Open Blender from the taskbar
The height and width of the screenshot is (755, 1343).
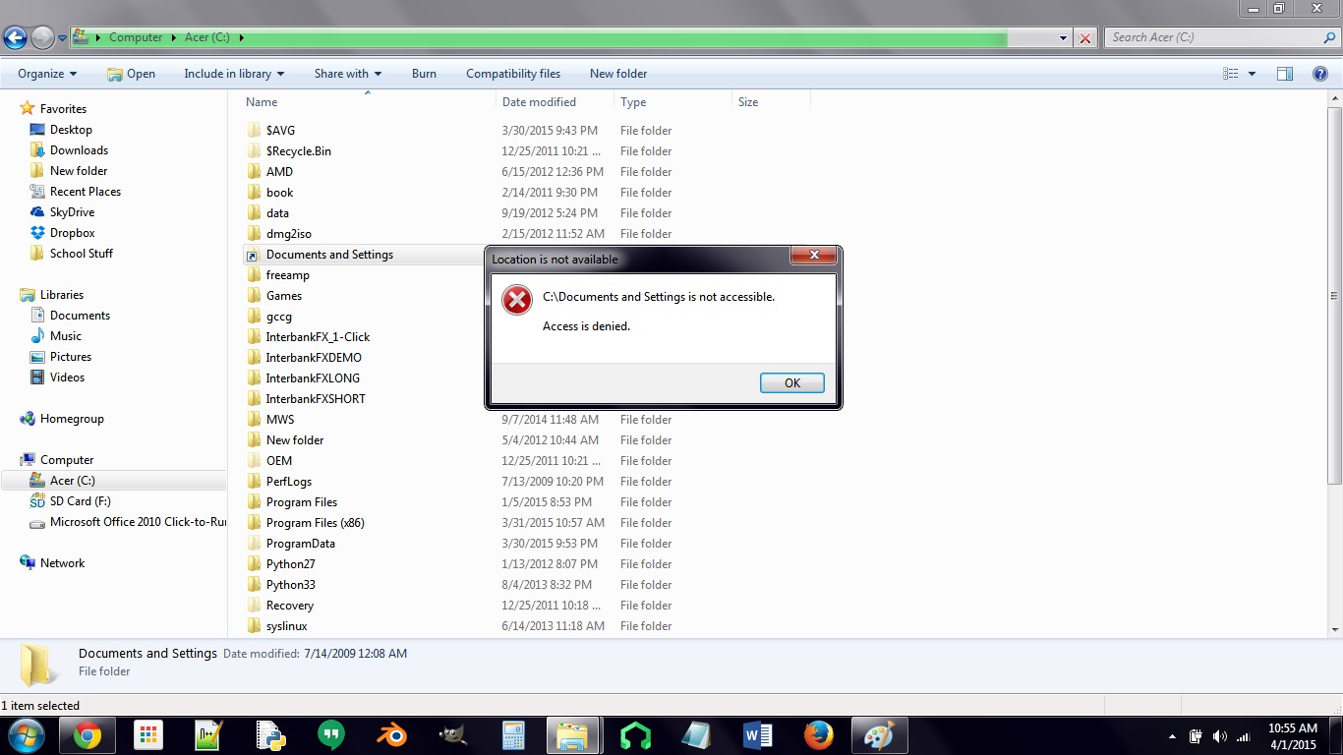(x=391, y=735)
